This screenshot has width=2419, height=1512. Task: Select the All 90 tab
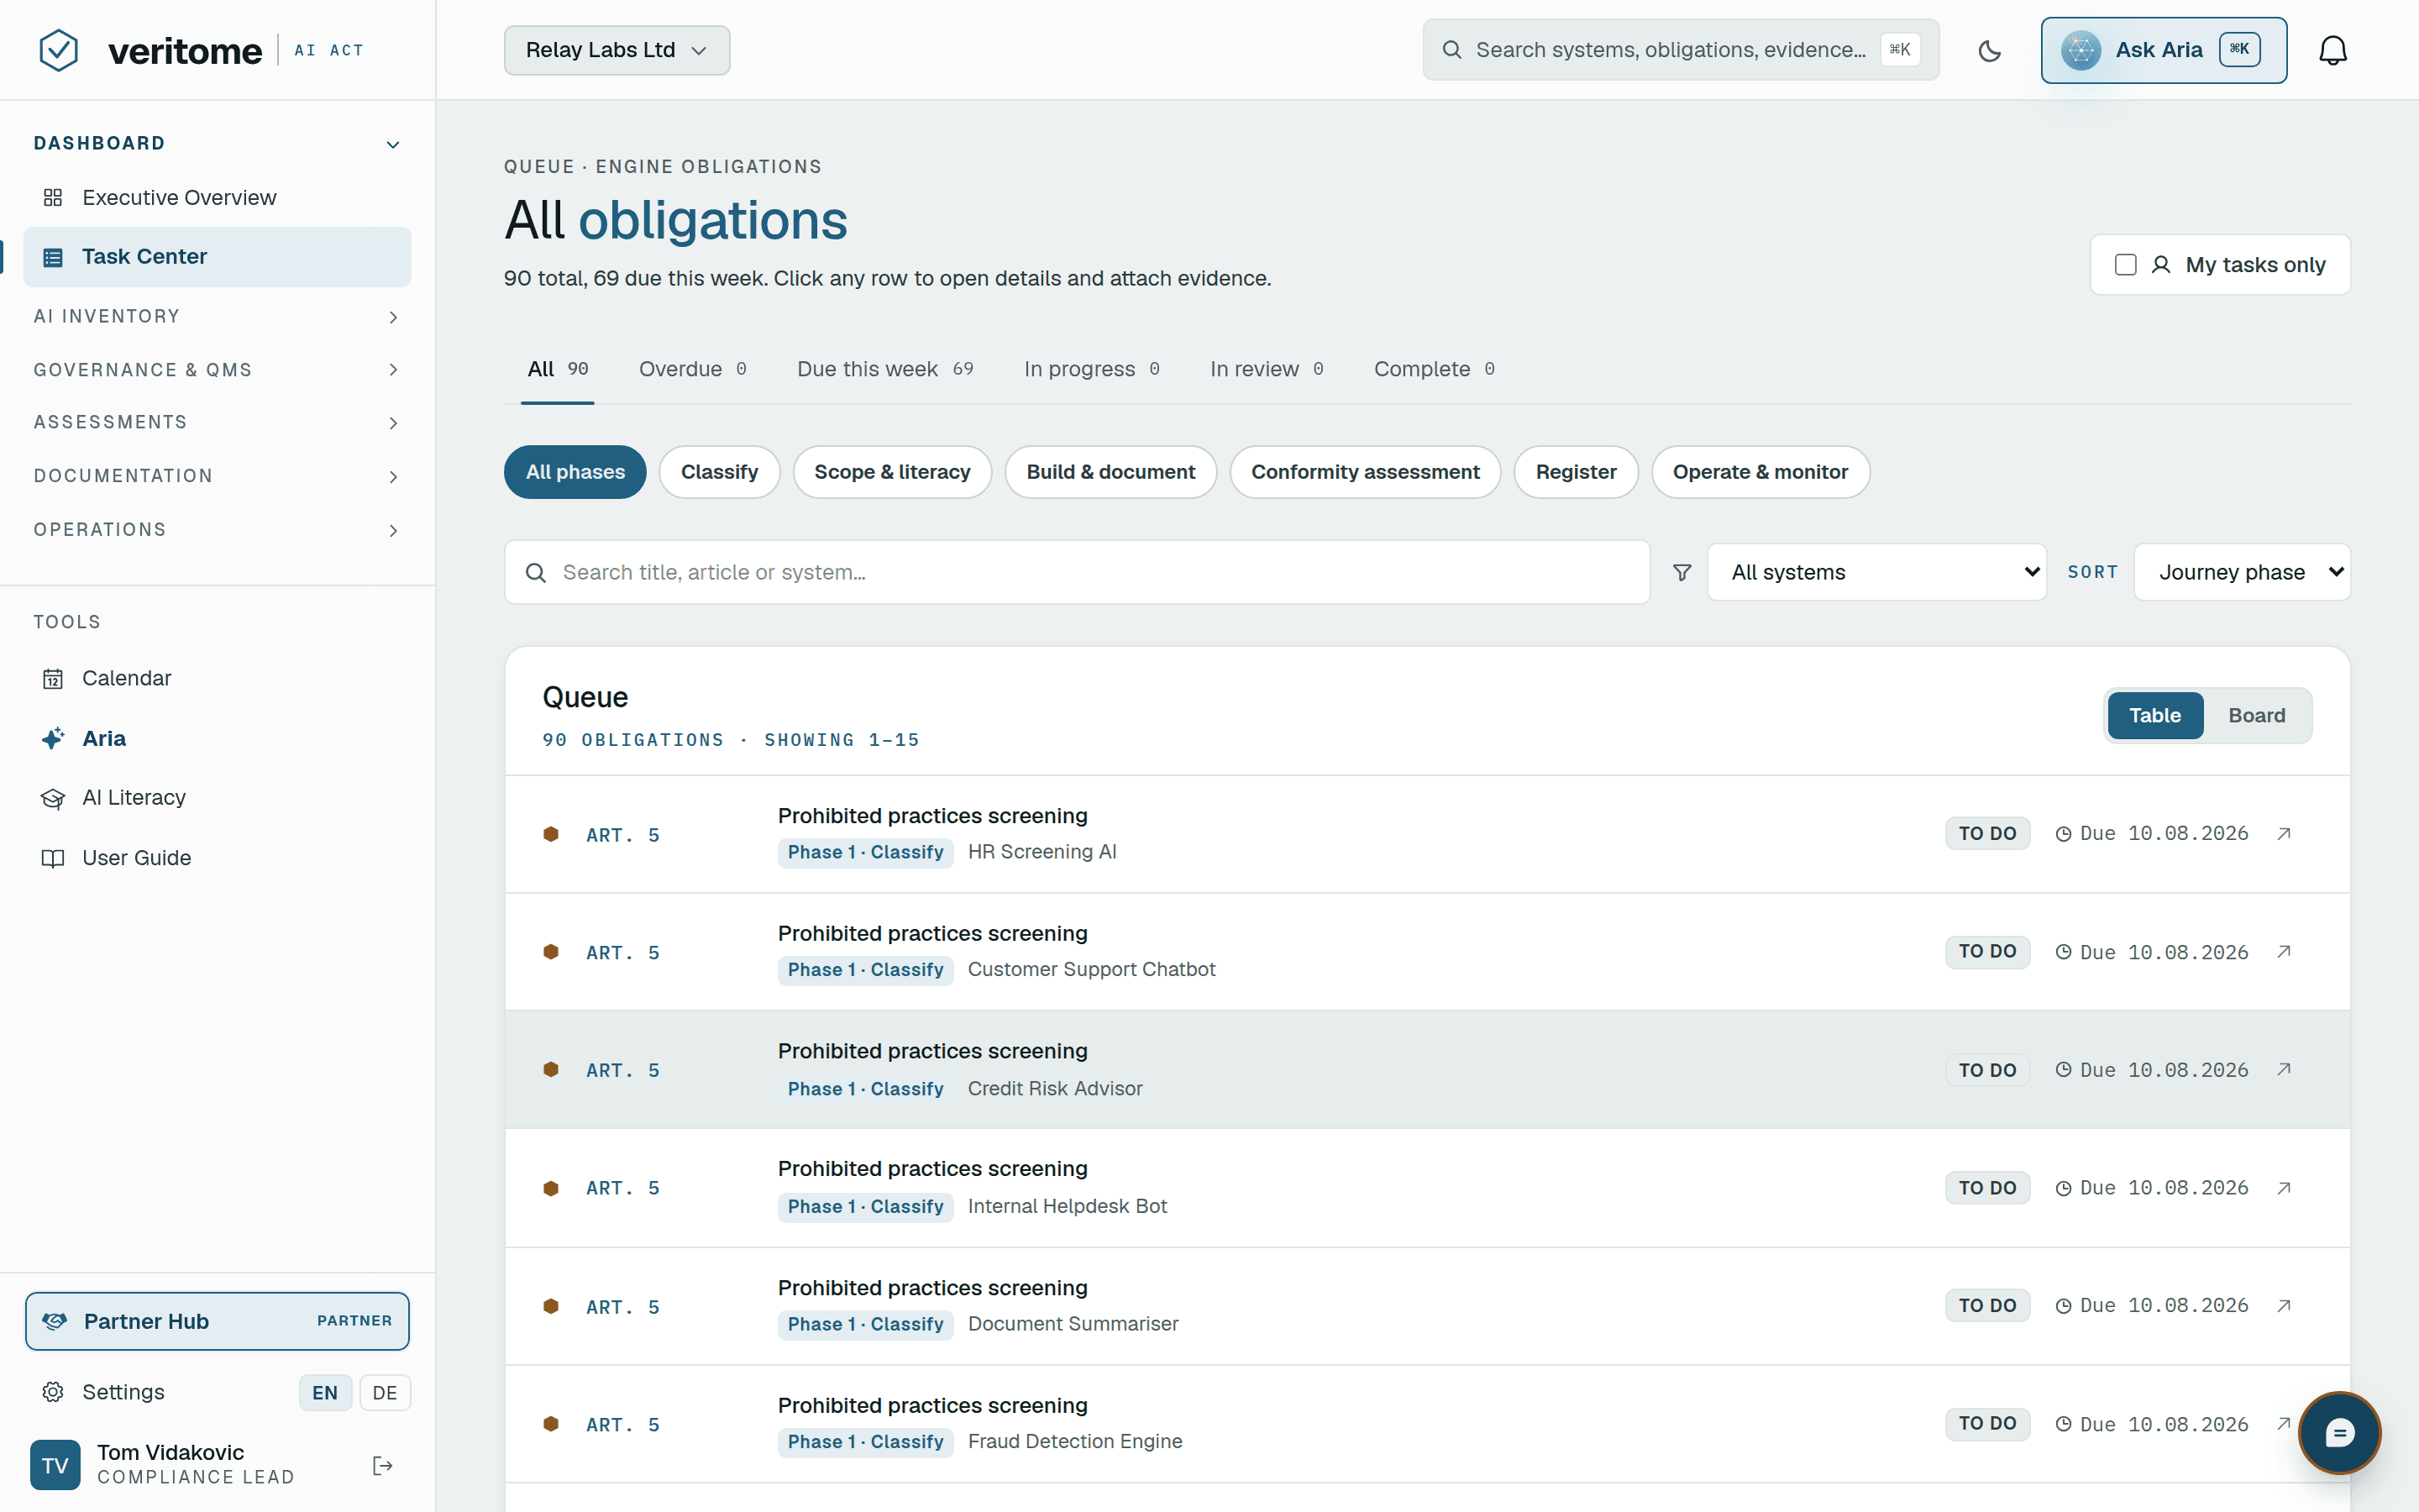558,369
